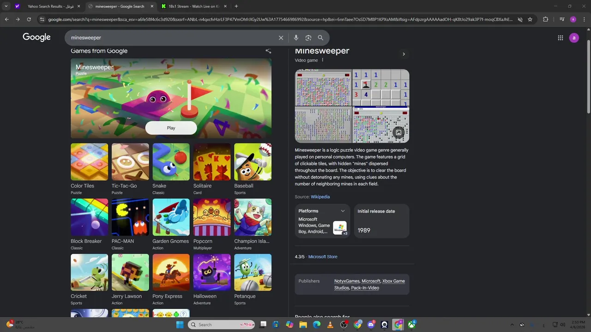Open the tab search dropdown in Chrome
Image resolution: width=591 pixels, height=332 pixels.
[x=6, y=6]
